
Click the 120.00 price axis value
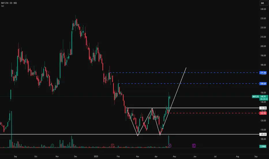click(x=263, y=121)
